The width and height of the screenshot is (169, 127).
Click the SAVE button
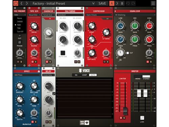point(102,3)
